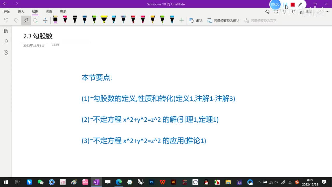Click the line ending 的解(引理1,定理1)

150,119
